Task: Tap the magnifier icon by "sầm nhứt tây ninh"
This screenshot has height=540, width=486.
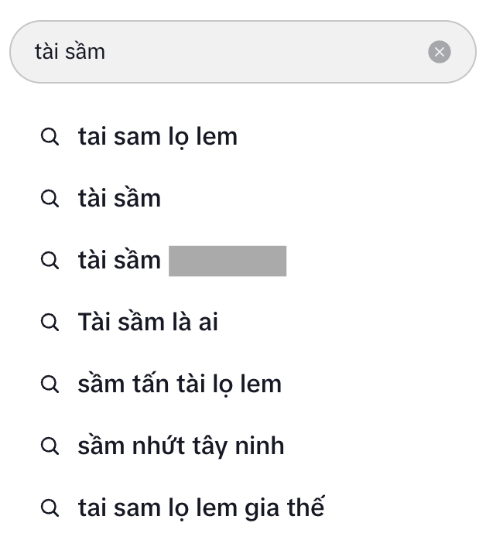Action: (x=50, y=446)
